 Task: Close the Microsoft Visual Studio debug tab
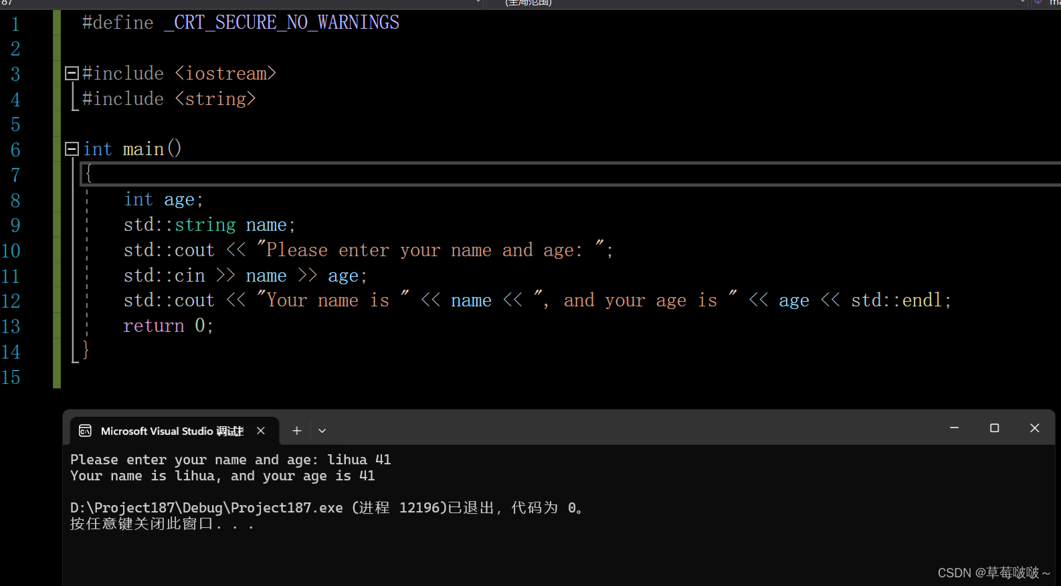pos(261,431)
